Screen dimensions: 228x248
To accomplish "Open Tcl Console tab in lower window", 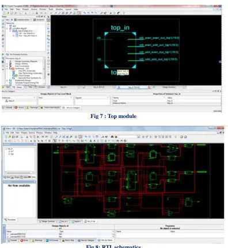I will click(53, 241).
